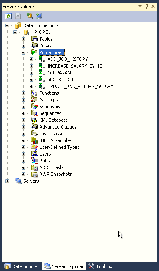Viewport: 159px width, 271px height.
Task: Expand the Tables node
Action: pyautogui.click(x=23, y=39)
